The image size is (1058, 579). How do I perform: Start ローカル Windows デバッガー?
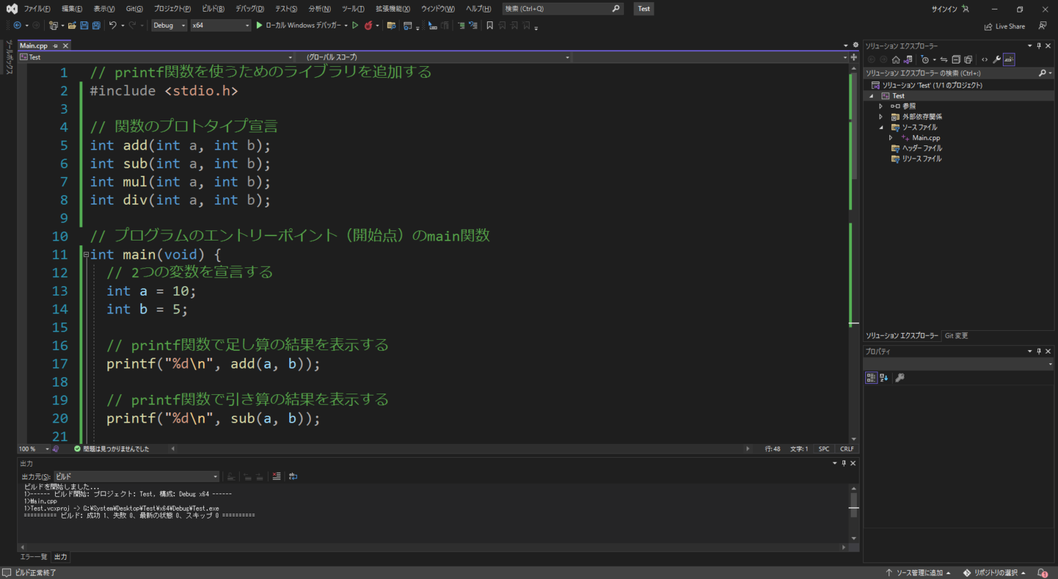(x=302, y=26)
